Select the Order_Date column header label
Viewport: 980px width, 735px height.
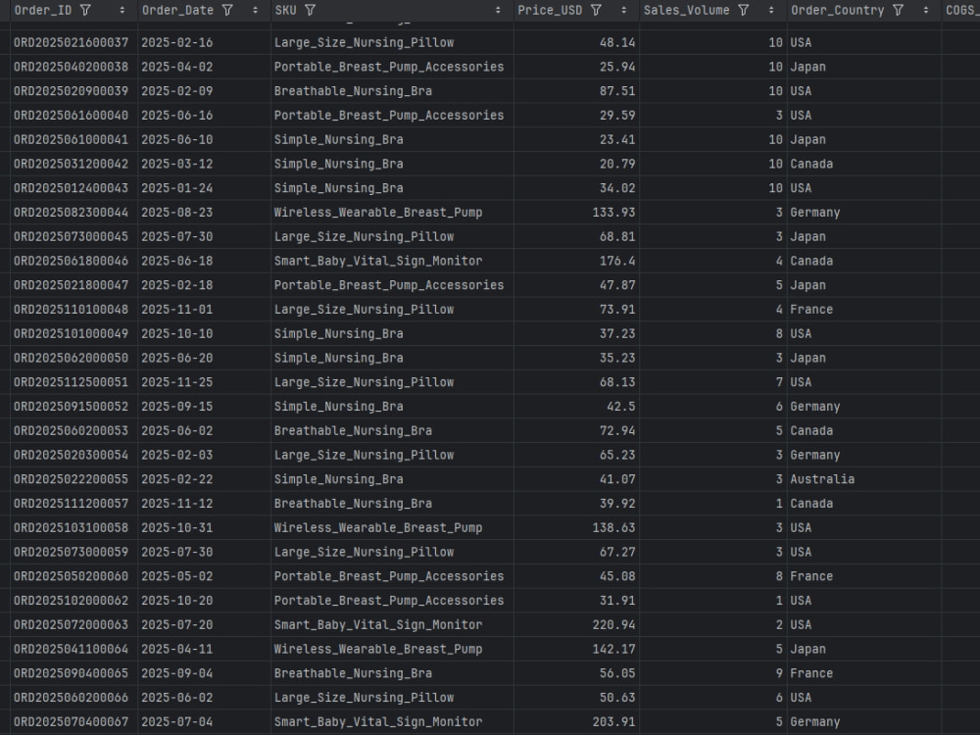point(178,10)
